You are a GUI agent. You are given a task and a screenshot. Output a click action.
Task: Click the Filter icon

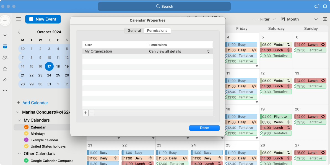tap(256, 19)
